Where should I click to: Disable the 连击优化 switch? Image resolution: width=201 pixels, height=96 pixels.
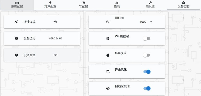pyautogui.click(x=147, y=72)
